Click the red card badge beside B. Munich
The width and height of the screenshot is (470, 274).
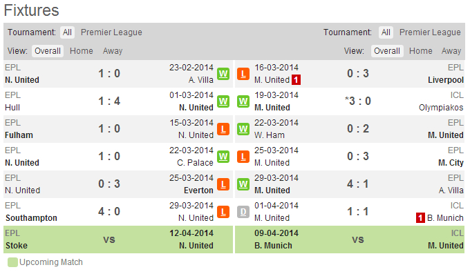point(420,218)
